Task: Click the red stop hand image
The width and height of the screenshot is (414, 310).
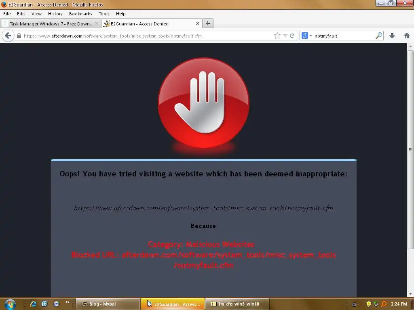Action: coord(203,103)
